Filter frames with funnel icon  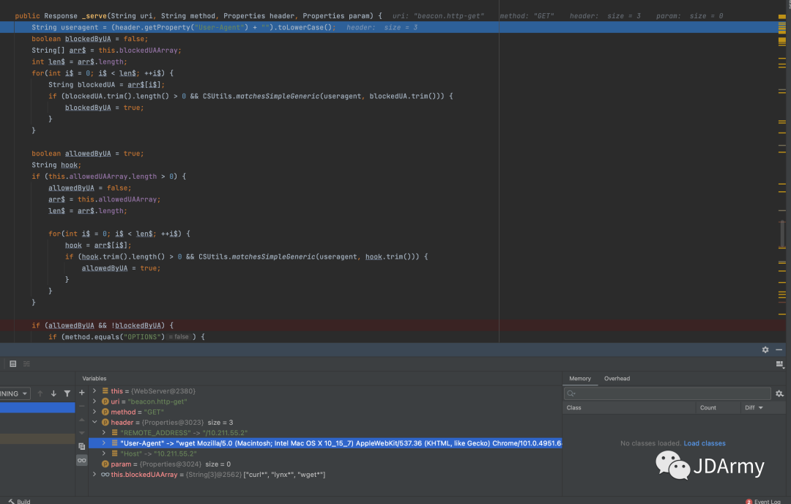67,393
